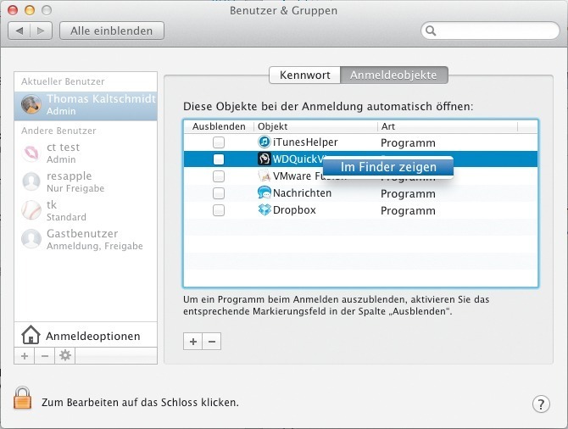
Task: Sort by the Art column header
Action: coord(448,126)
